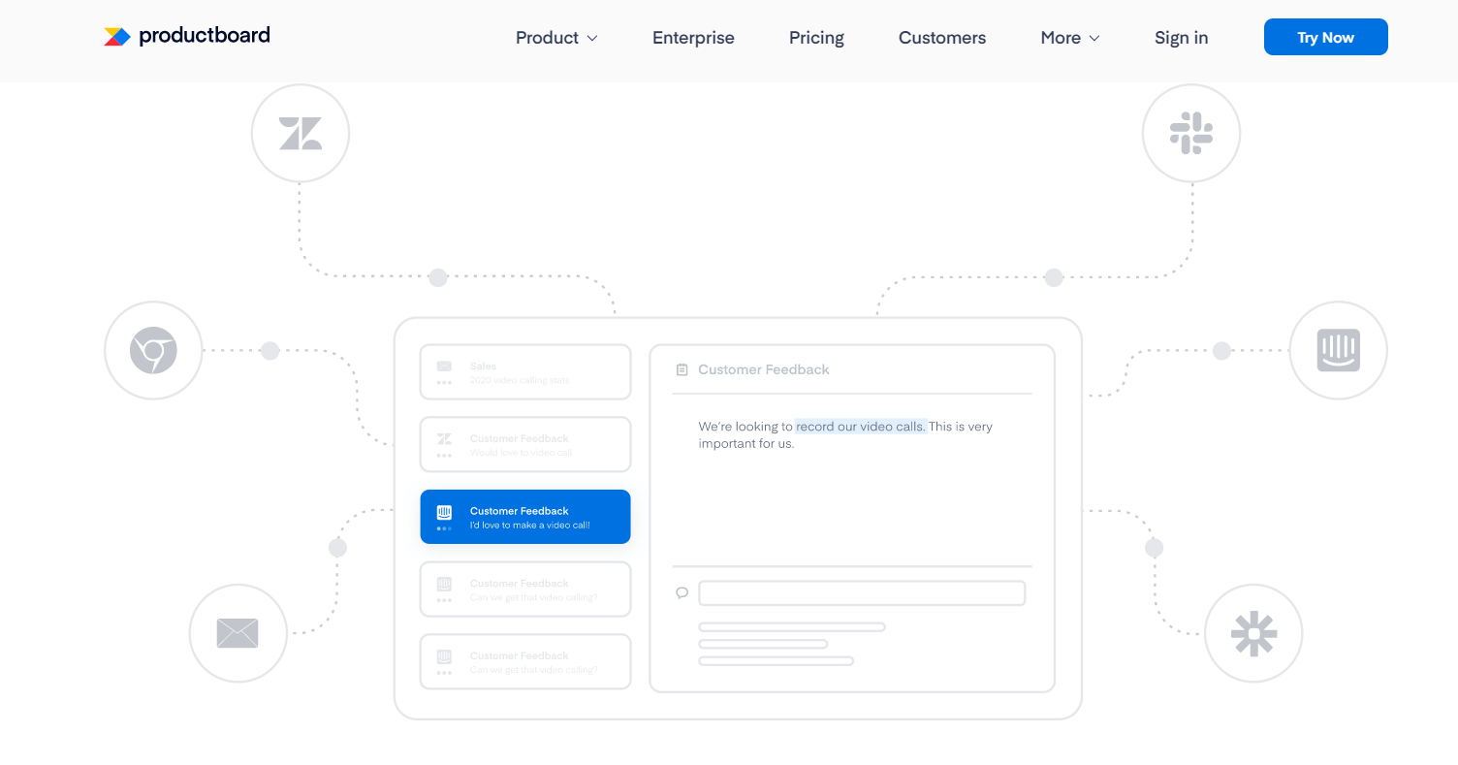Click the comment input field below the feedback
The image size is (1458, 765).
[861, 592]
